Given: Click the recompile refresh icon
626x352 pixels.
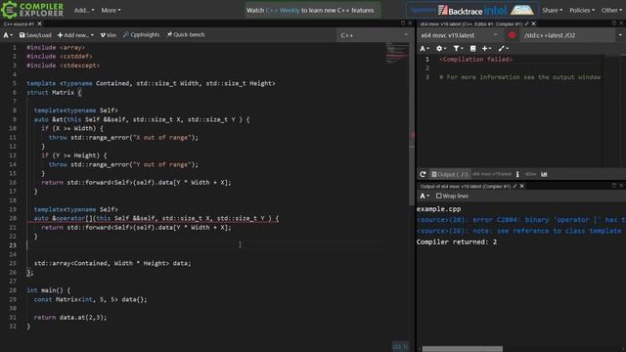Looking at the screenshot, I should click(423, 174).
